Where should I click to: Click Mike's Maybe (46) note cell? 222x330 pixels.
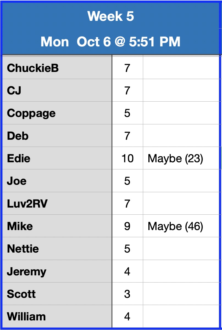(x=175, y=226)
